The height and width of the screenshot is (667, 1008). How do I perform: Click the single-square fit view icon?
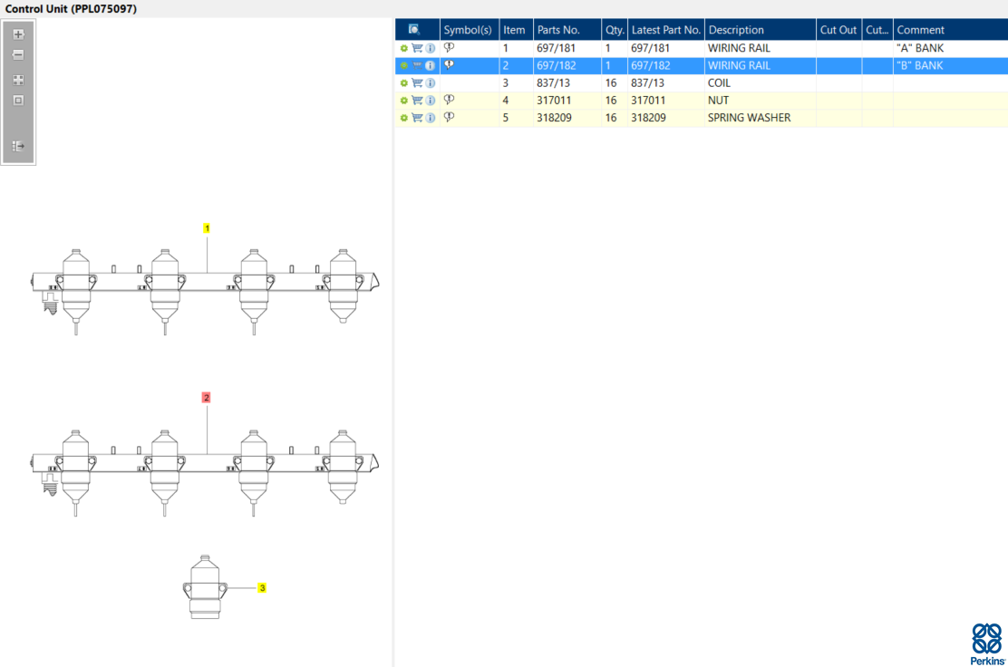click(x=18, y=101)
